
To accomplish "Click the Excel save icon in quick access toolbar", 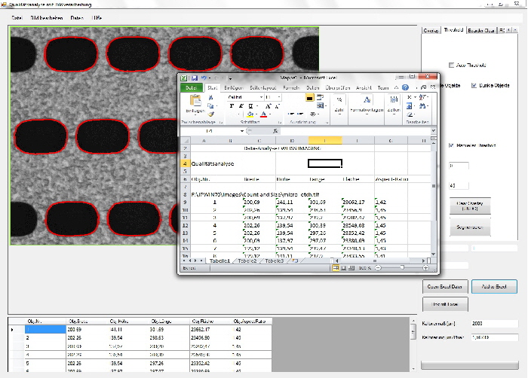I will click(195, 78).
